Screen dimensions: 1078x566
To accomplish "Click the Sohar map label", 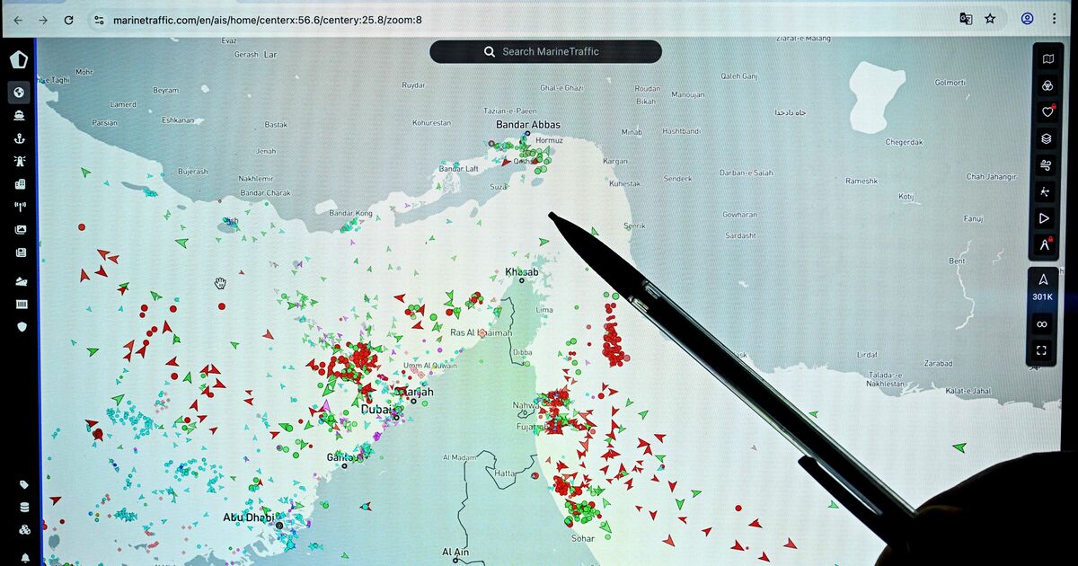I will [x=583, y=539].
